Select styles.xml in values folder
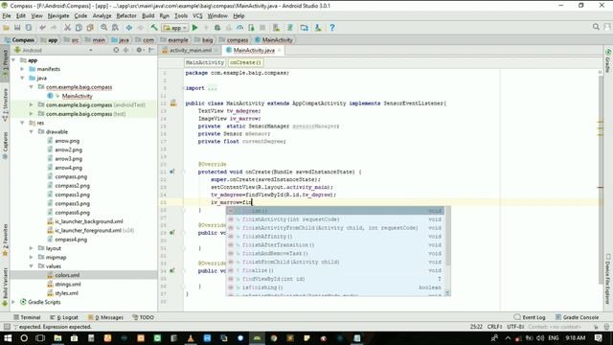613x345 pixels. tap(66, 293)
